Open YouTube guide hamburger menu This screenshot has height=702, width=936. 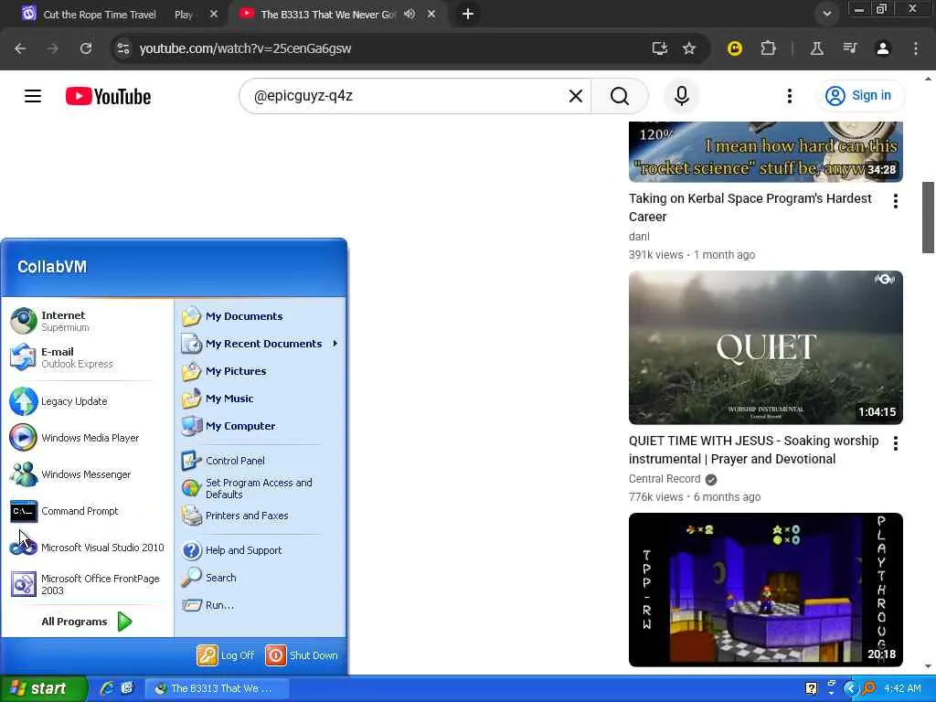point(33,96)
